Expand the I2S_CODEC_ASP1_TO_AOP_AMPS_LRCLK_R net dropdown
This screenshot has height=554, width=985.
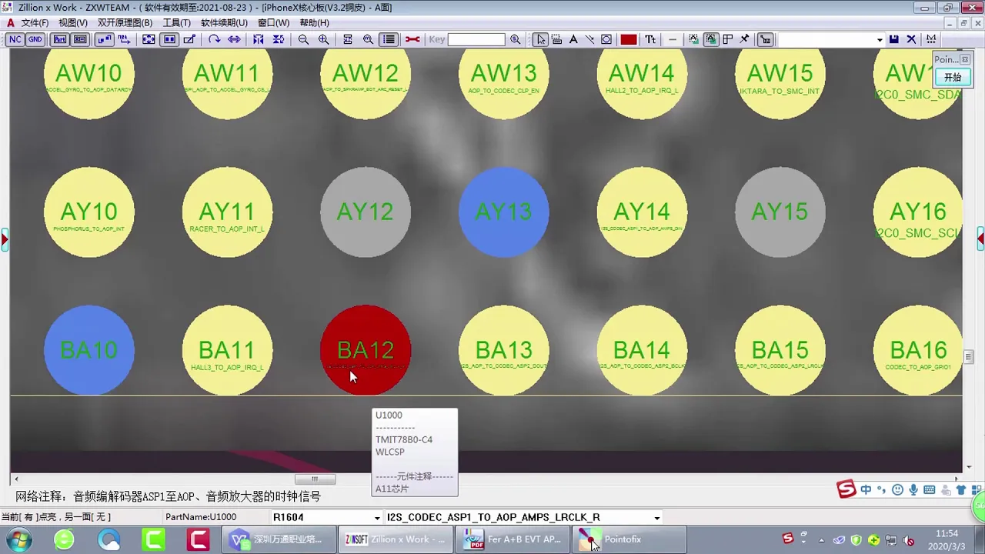click(656, 518)
